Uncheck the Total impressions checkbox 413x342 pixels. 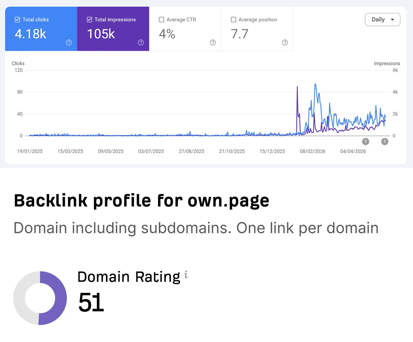pyautogui.click(x=89, y=19)
